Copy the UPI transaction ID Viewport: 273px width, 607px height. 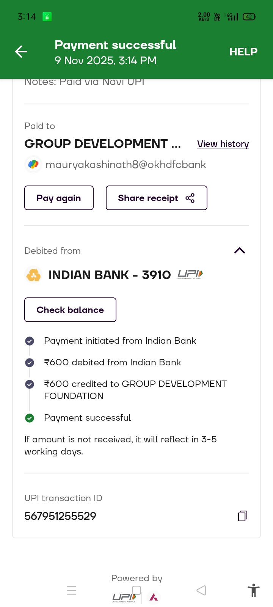pyautogui.click(x=243, y=516)
